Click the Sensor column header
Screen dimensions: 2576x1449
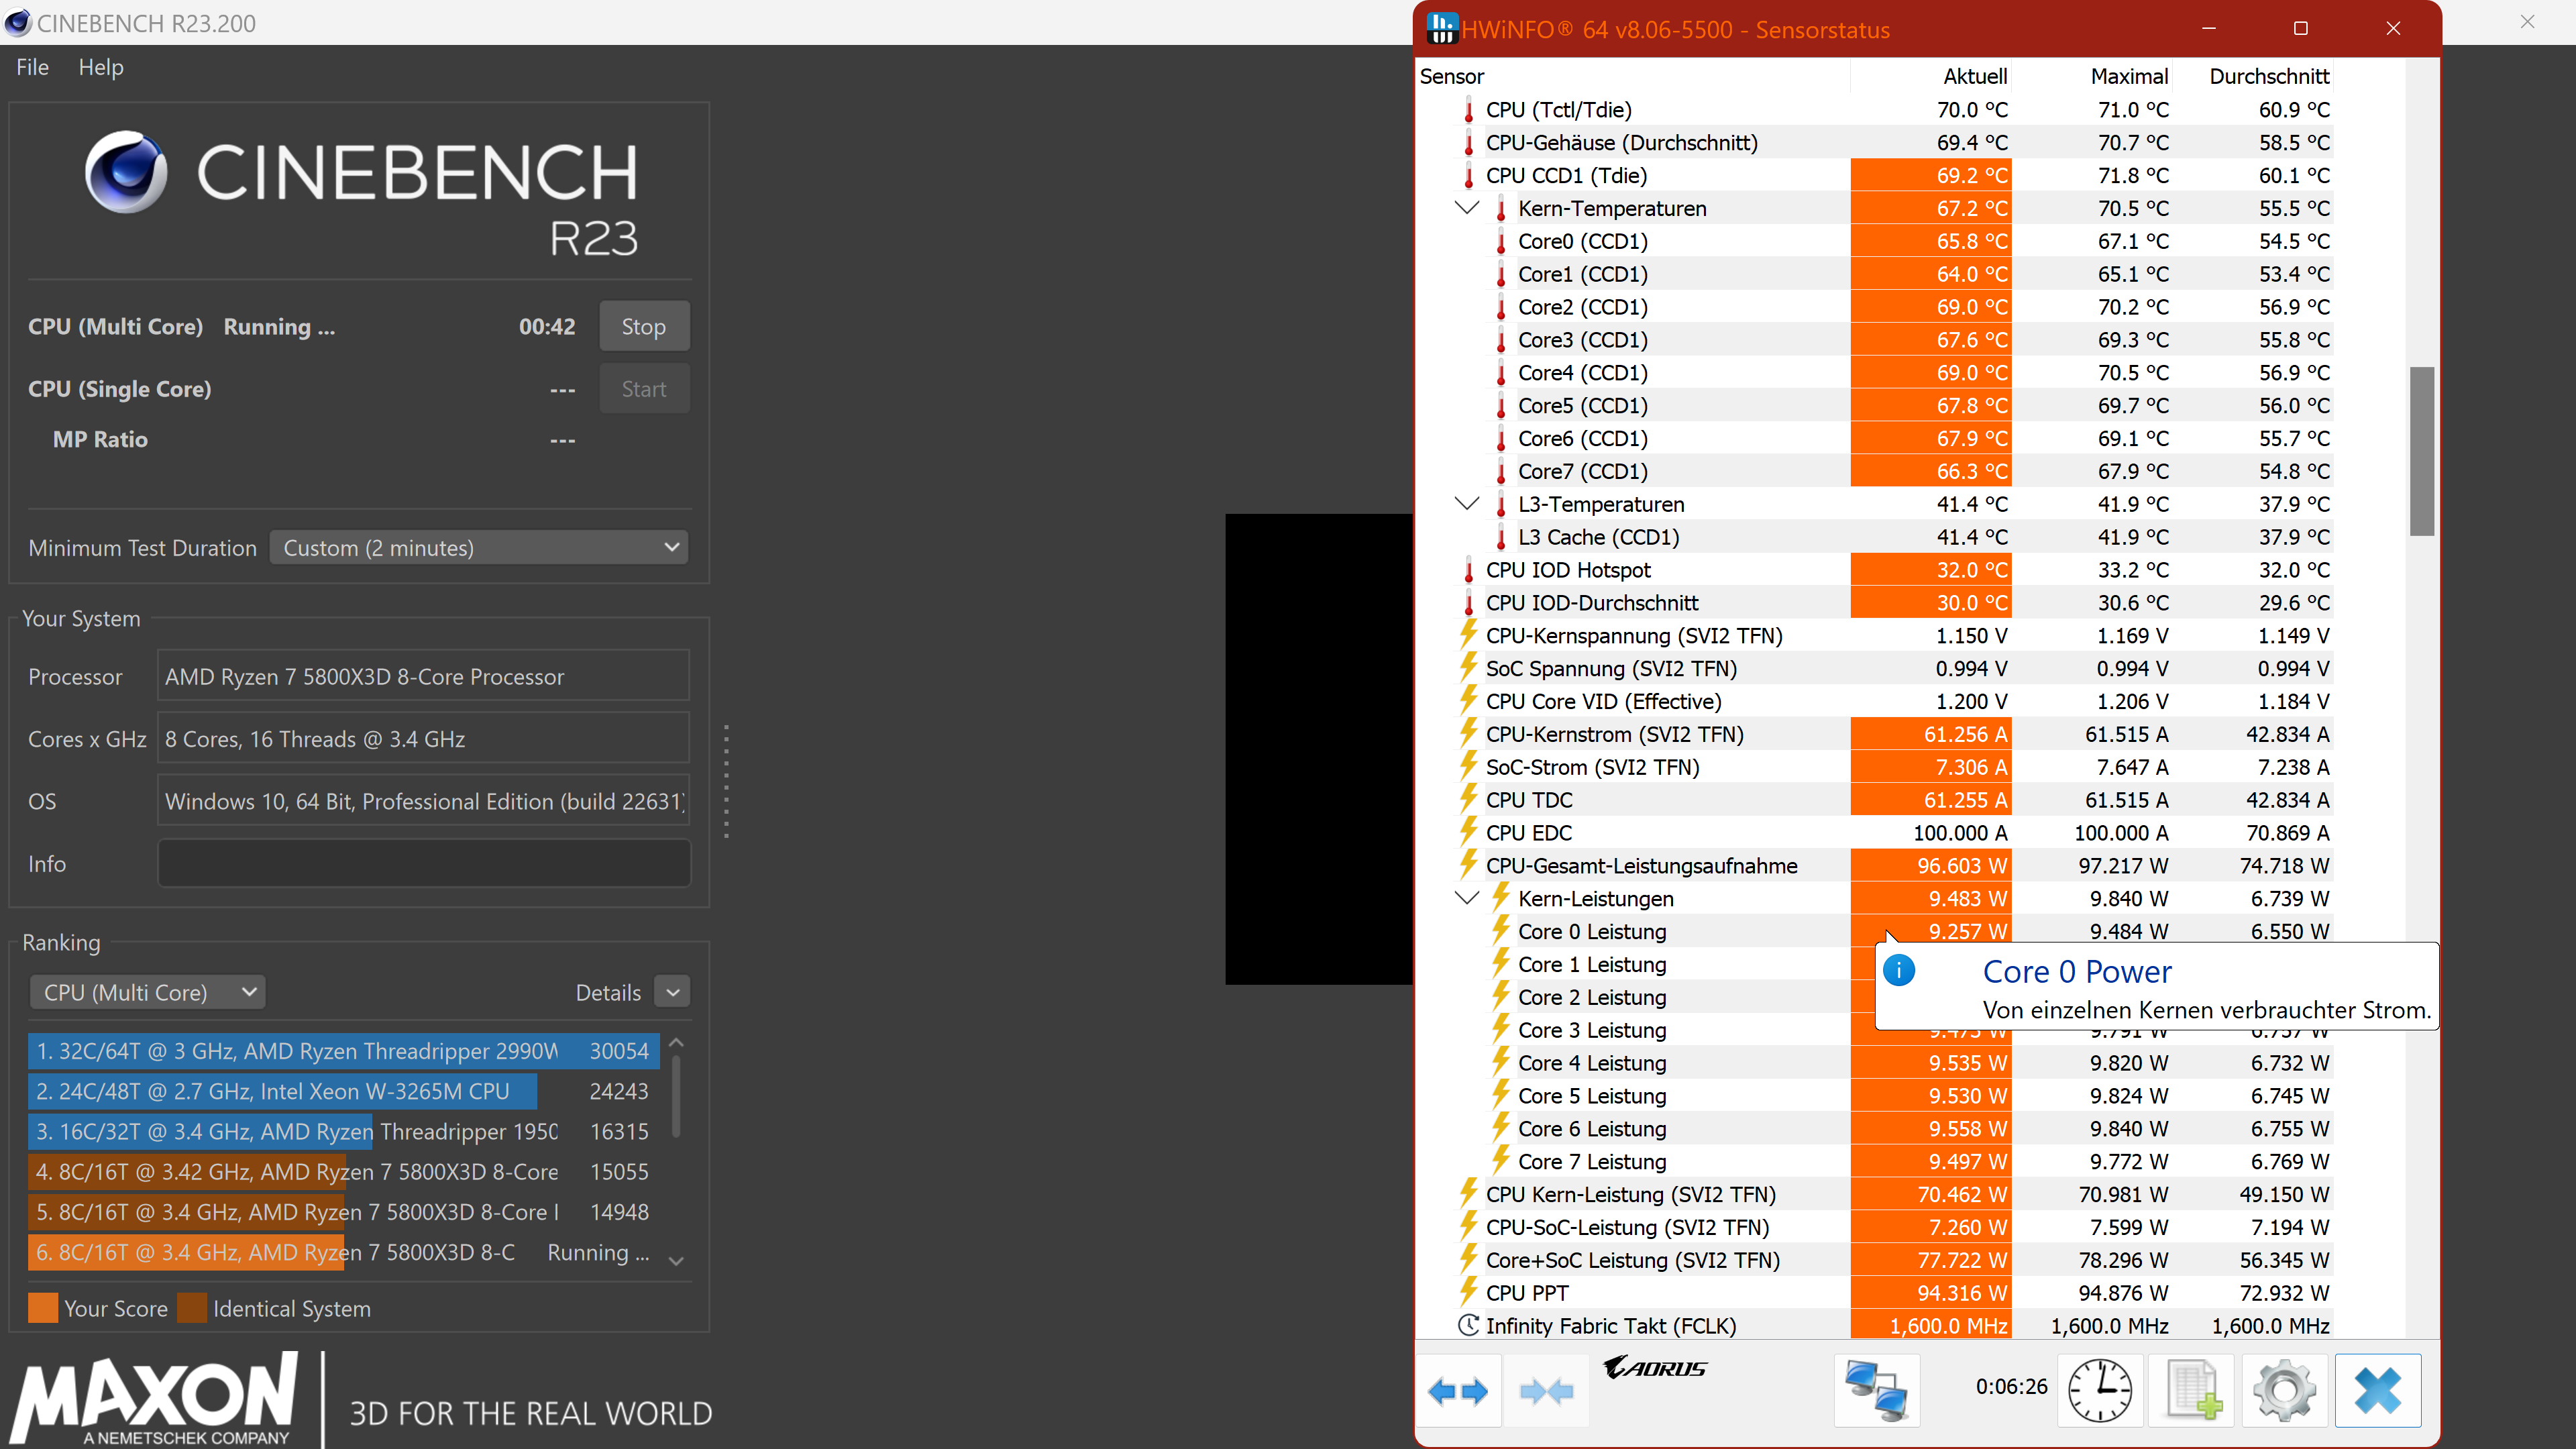[1452, 77]
